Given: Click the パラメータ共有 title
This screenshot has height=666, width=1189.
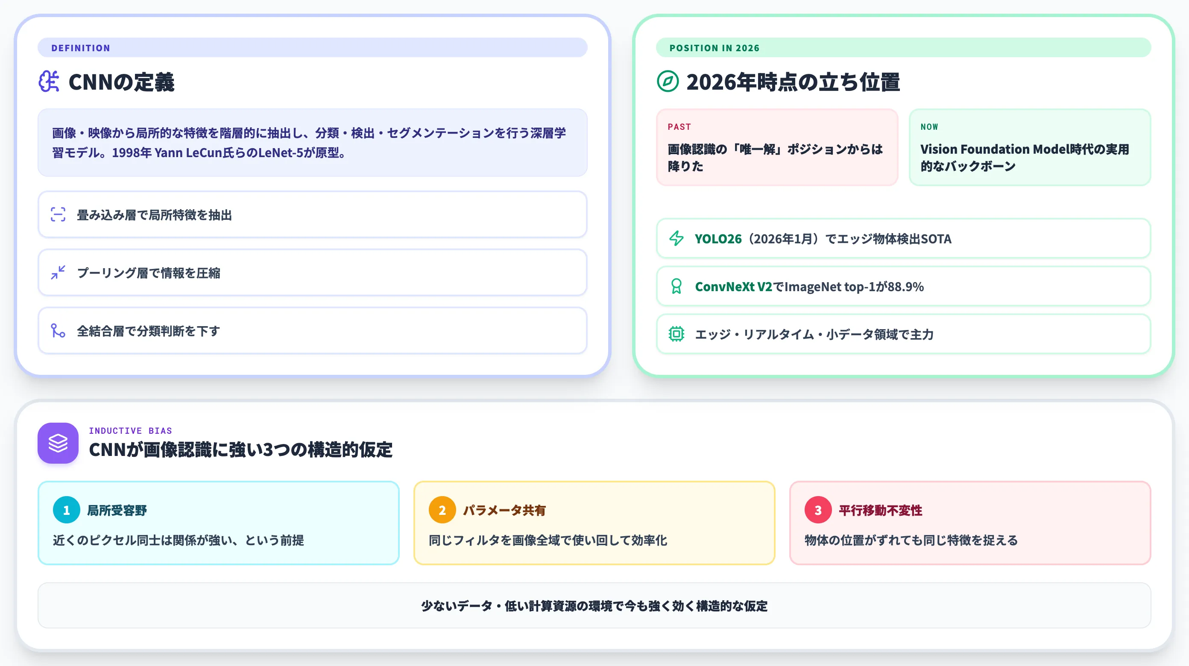Looking at the screenshot, I should click(x=504, y=511).
